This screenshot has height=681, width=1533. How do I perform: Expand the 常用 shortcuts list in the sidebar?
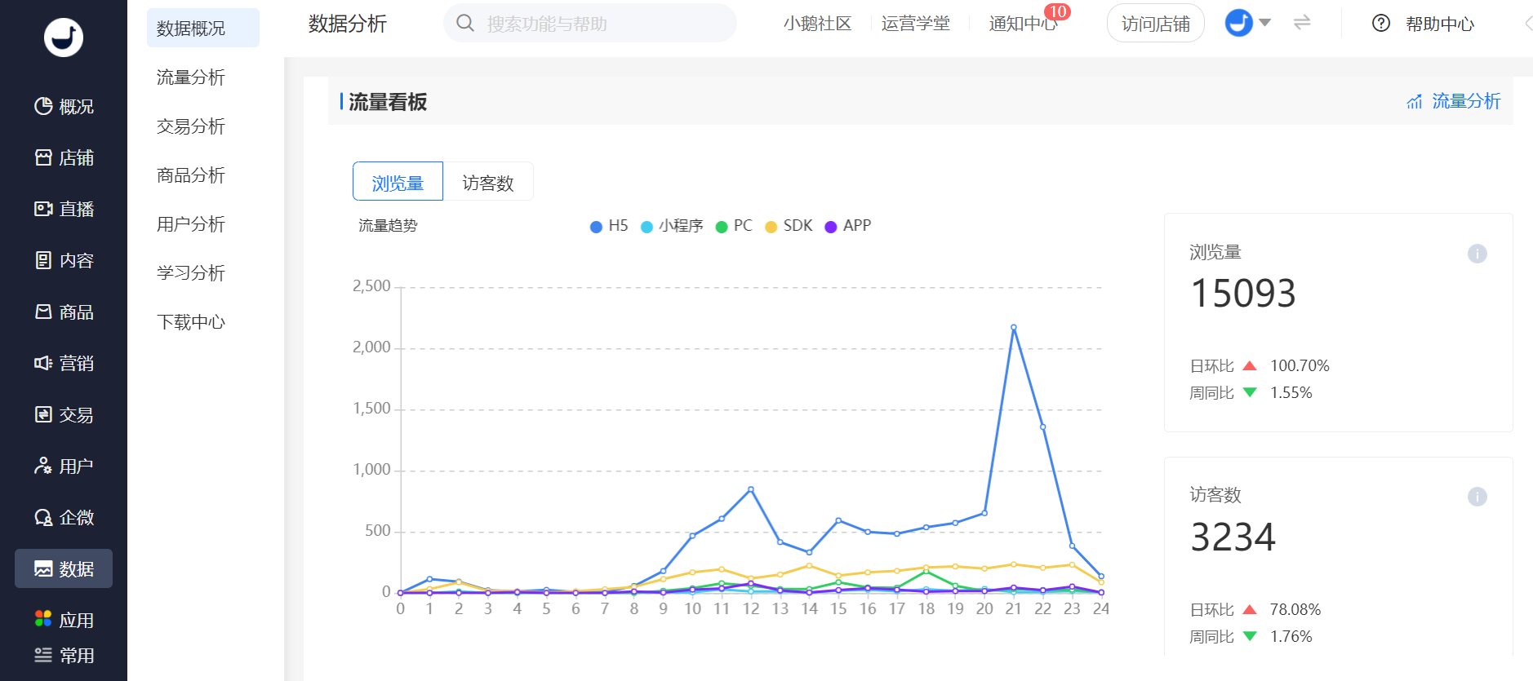pos(64,655)
